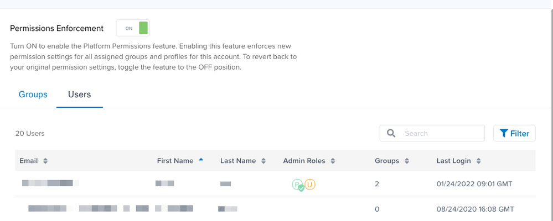Click the funnel icon on Filter button
Screen dimensions: 553x221
[x=504, y=133]
